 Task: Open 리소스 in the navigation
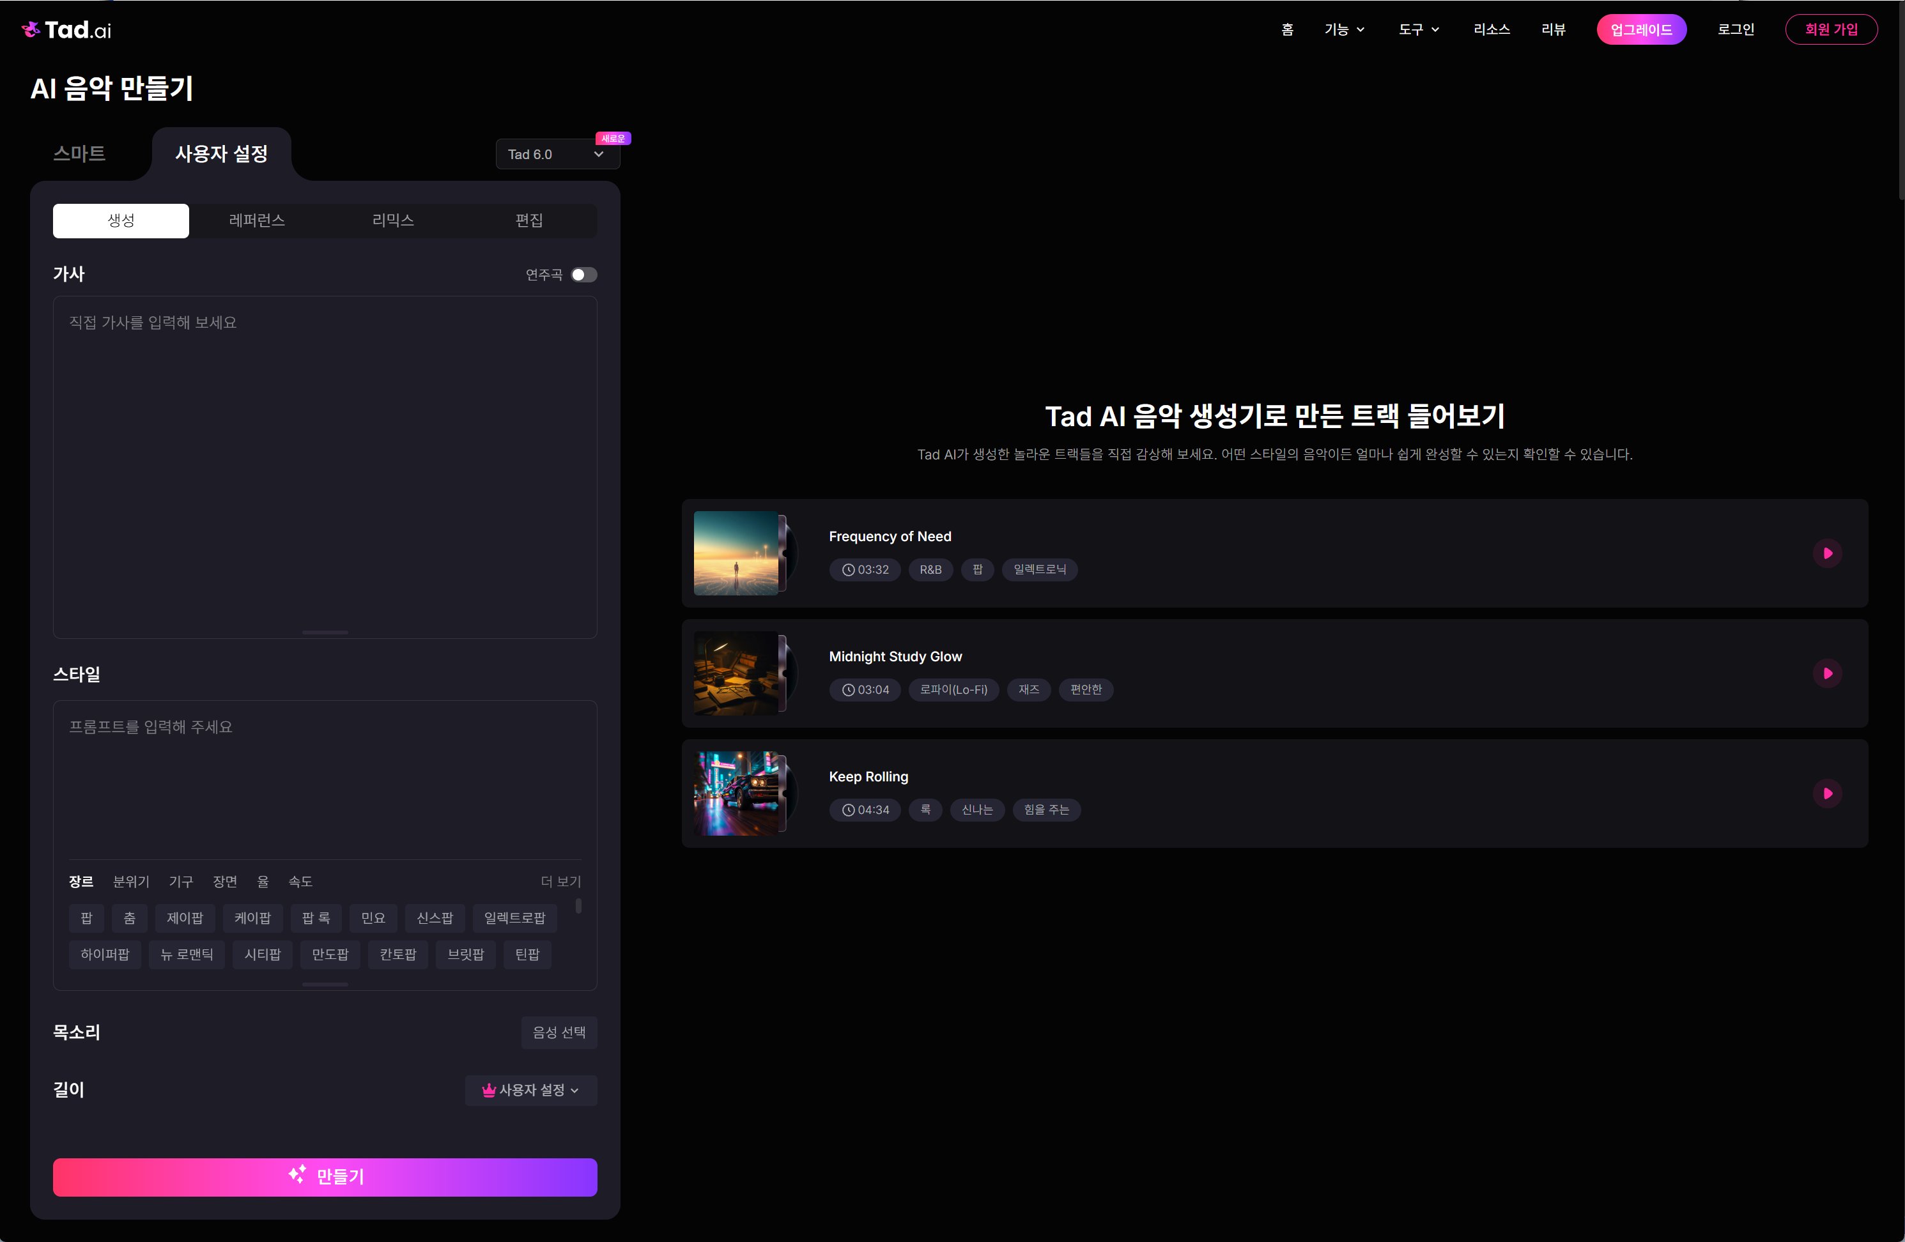pos(1491,29)
